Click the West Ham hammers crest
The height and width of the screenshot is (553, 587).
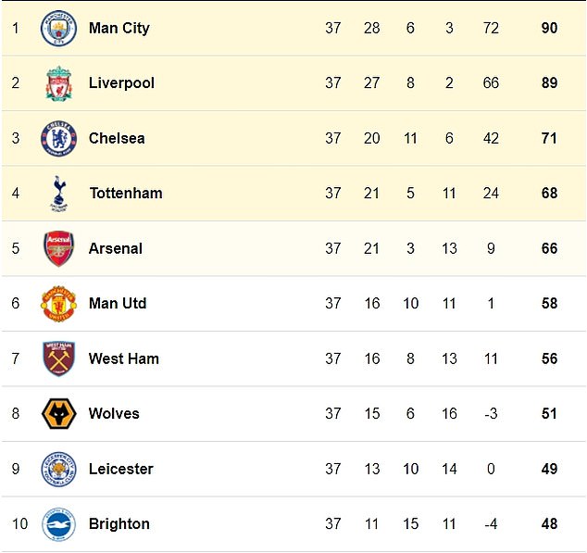[58, 358]
